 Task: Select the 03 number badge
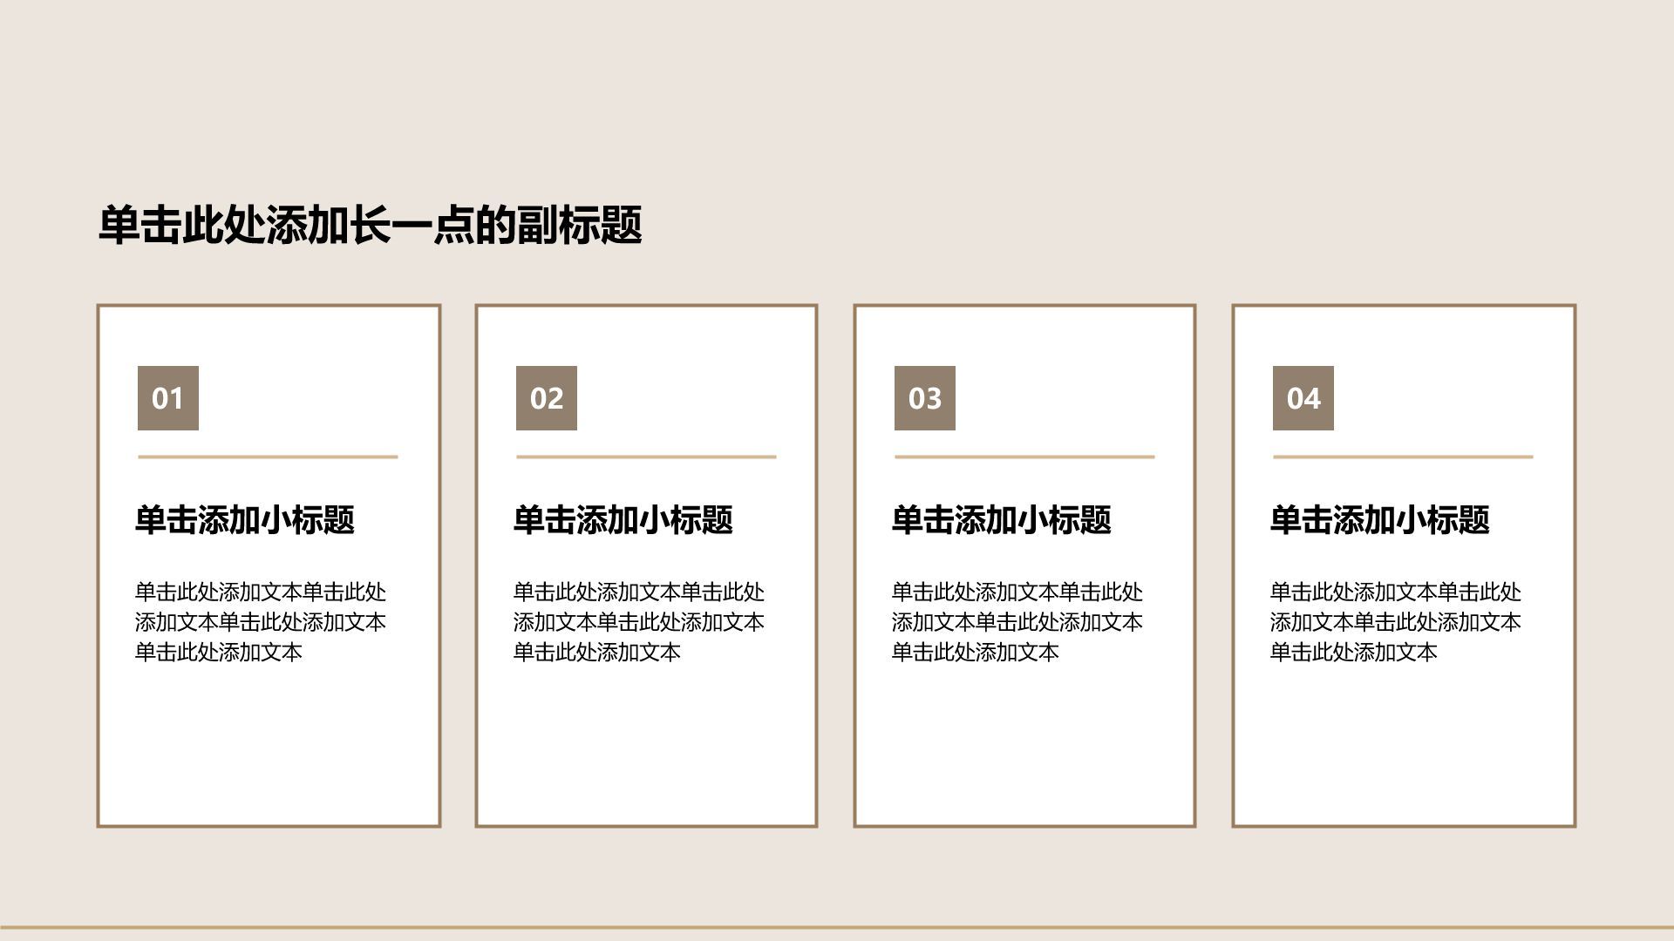point(925,398)
